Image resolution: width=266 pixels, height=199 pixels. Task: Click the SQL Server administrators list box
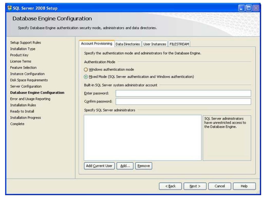142,138
